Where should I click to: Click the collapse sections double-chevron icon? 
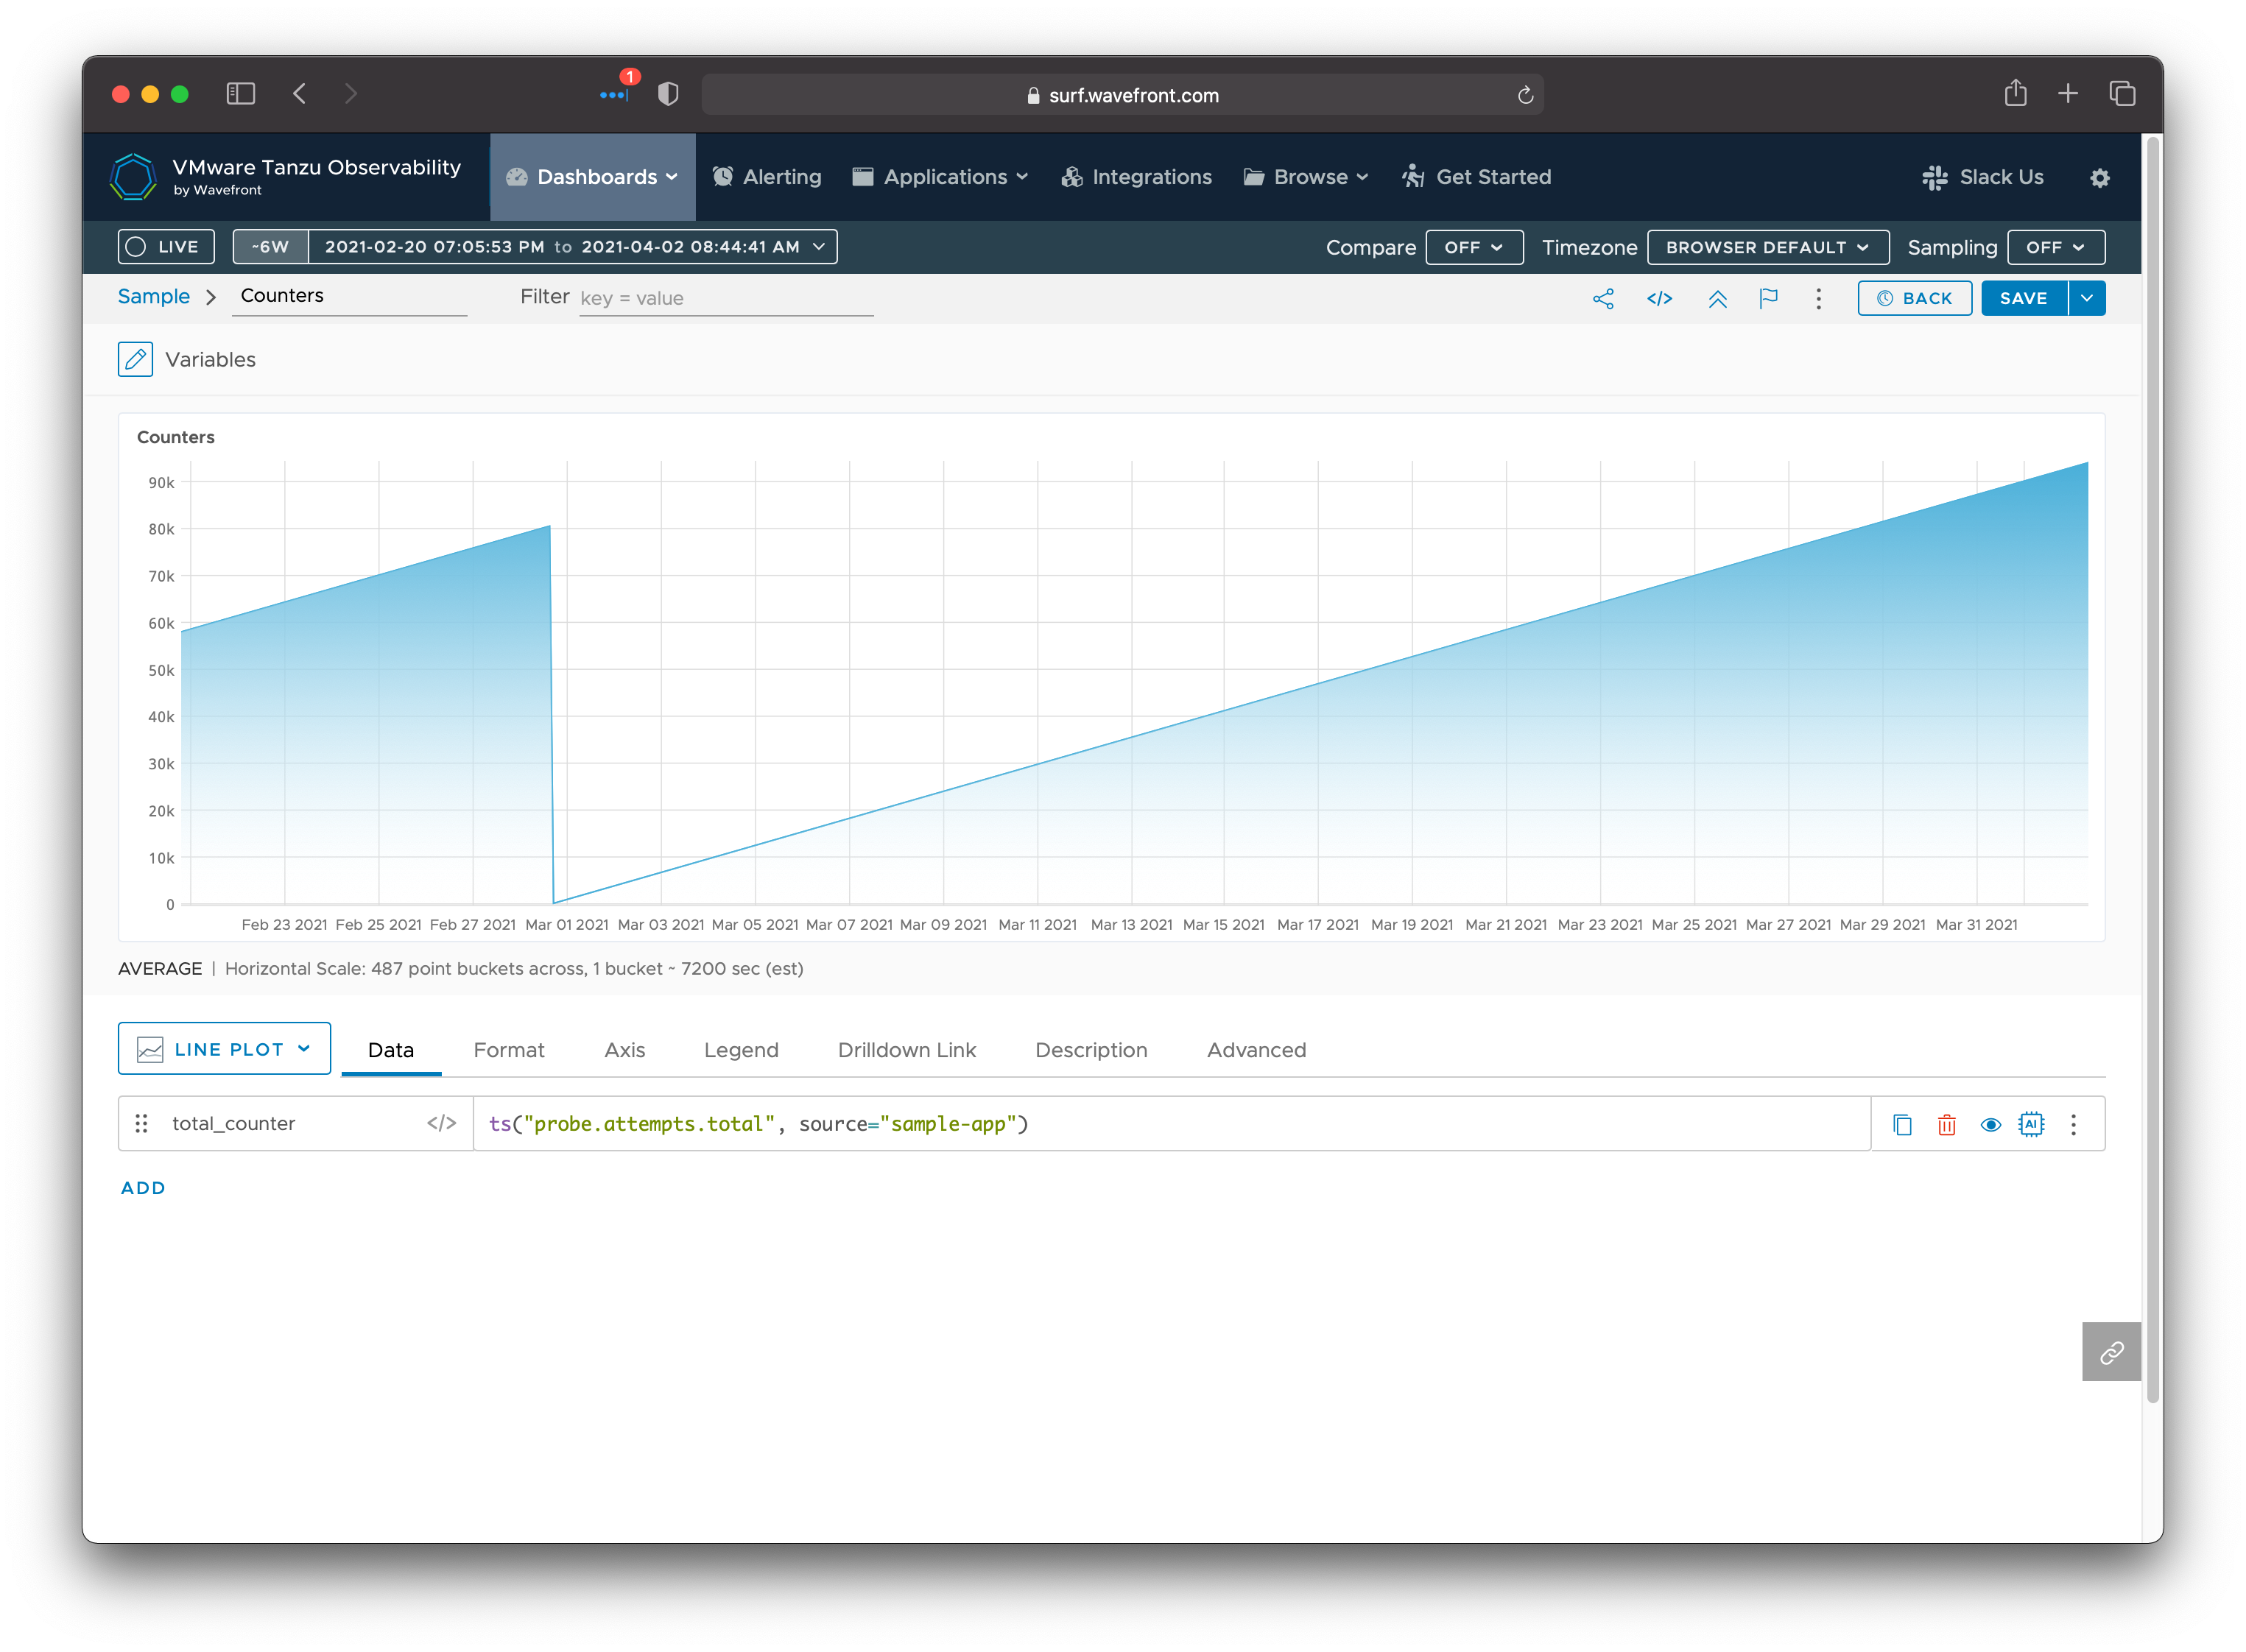pos(1717,298)
